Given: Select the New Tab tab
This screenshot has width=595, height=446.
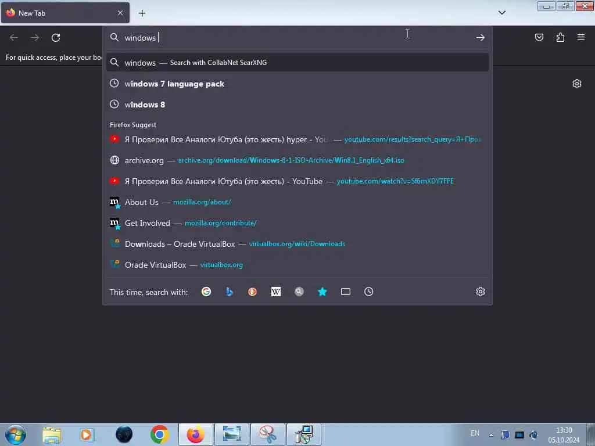Looking at the screenshot, I should tap(65, 13).
